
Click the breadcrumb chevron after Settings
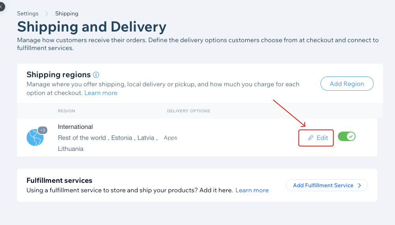click(47, 13)
